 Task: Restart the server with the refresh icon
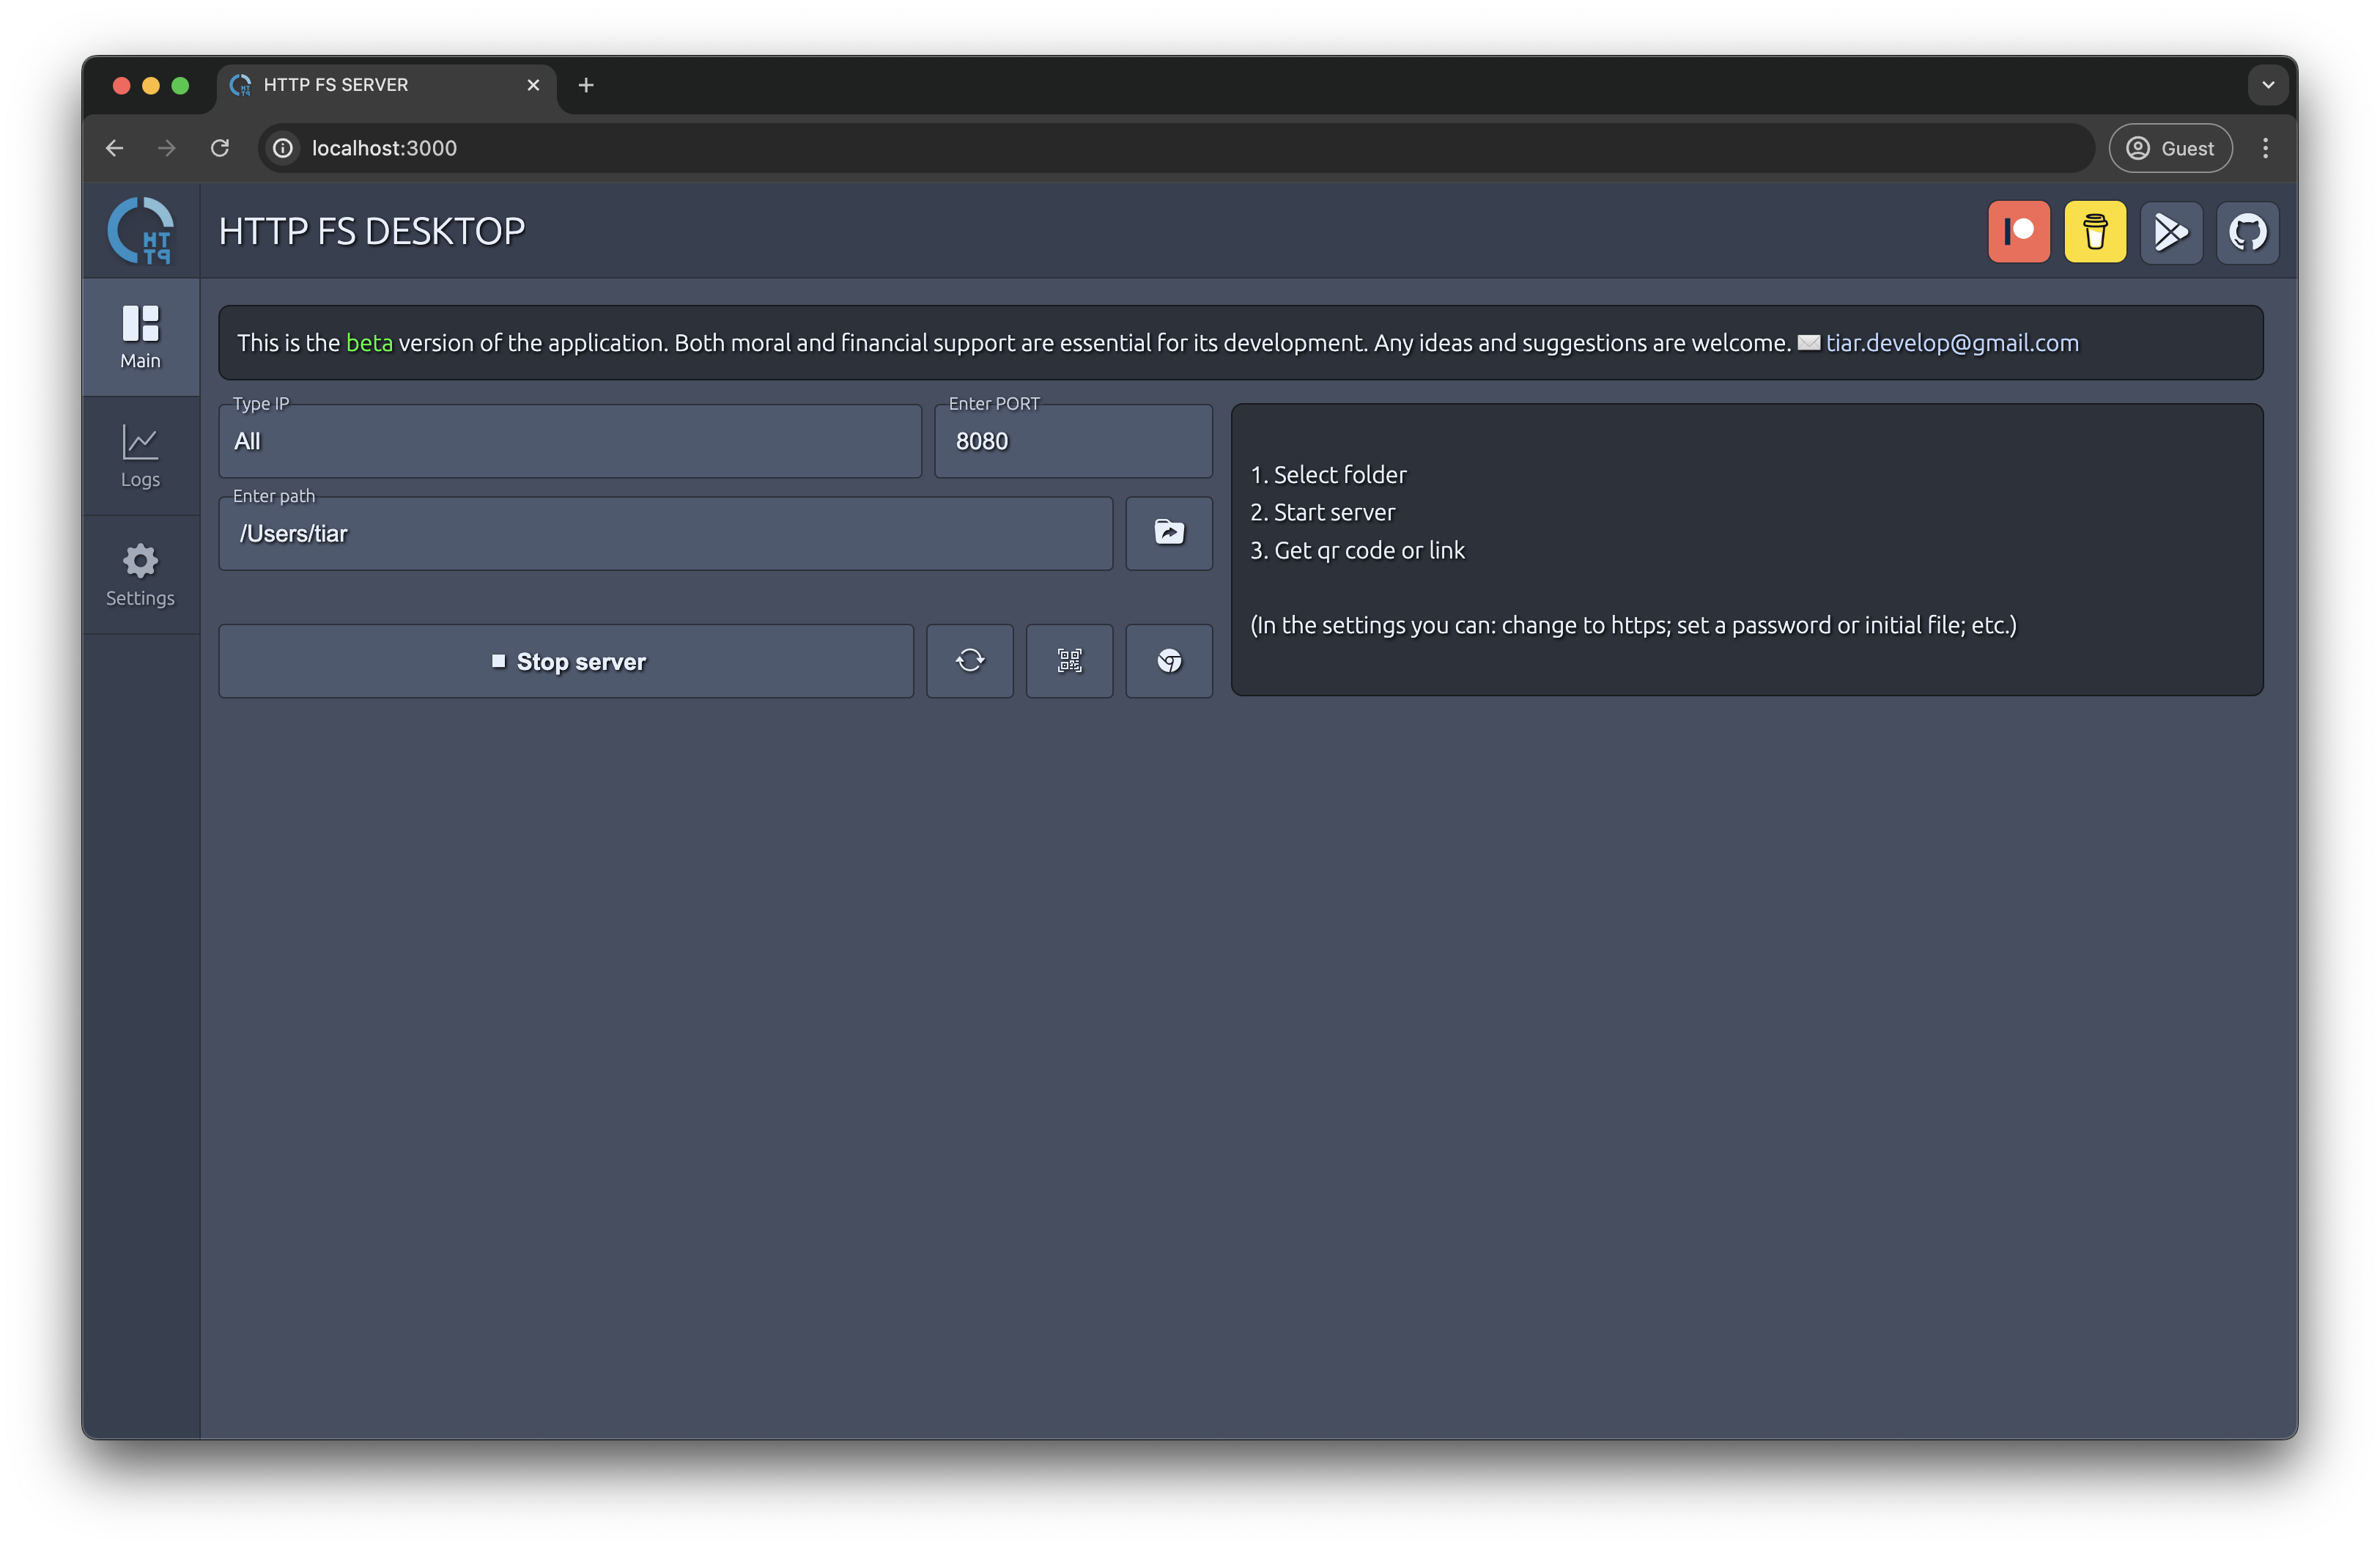coord(969,661)
